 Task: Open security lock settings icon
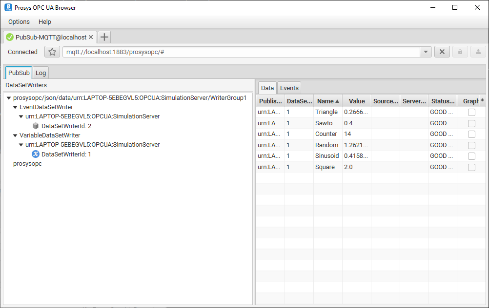click(460, 52)
